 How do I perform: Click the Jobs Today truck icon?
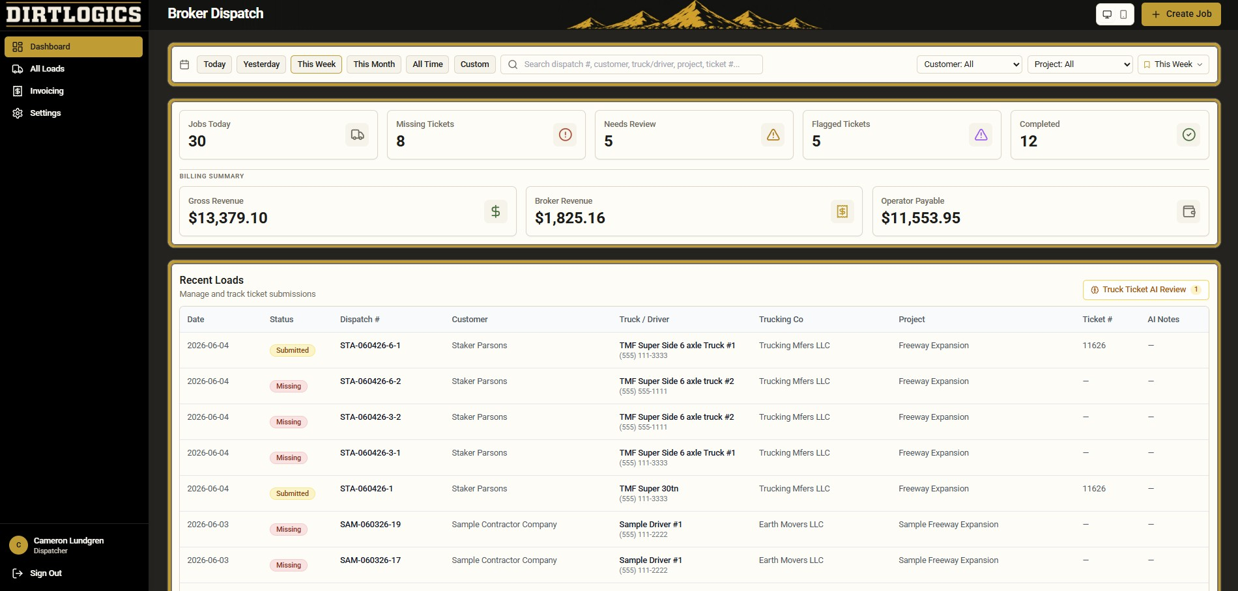(357, 135)
